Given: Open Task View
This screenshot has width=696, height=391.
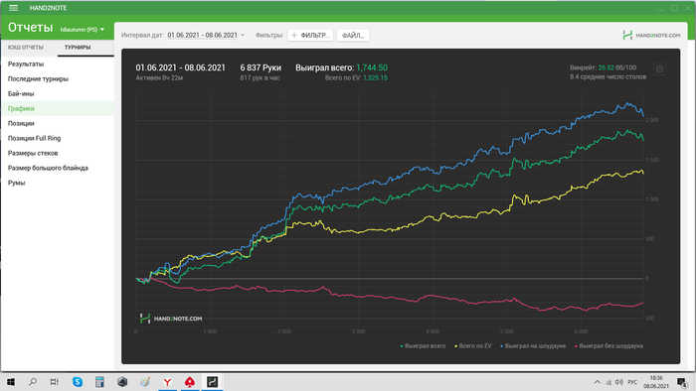Looking at the screenshot, I should tap(54, 382).
